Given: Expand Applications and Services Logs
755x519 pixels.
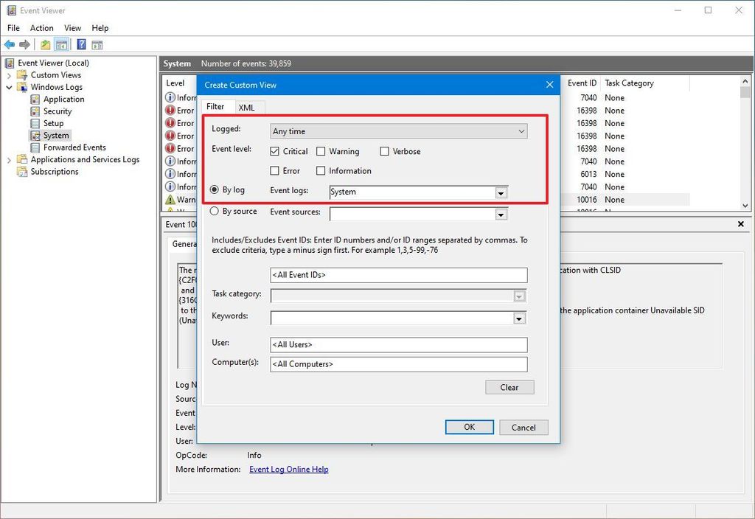Looking at the screenshot, I should point(9,159).
